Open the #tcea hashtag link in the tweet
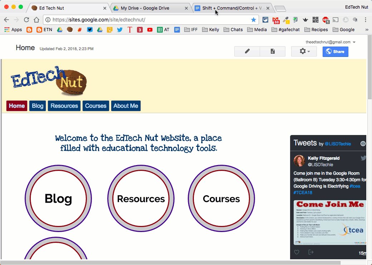This screenshot has width=372, height=265. click(x=355, y=186)
